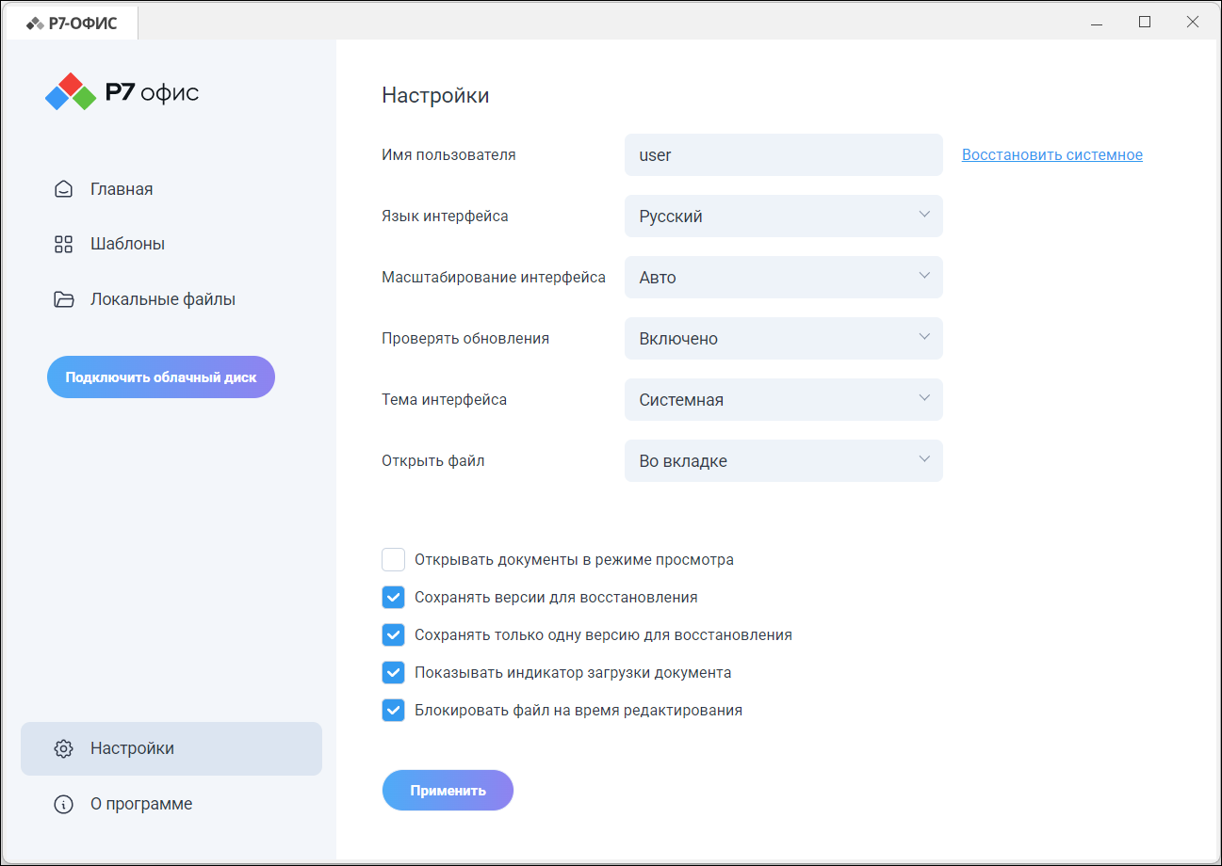The width and height of the screenshot is (1222, 866).
Task: Click the Тема интерфейса label
Action: 444,399
